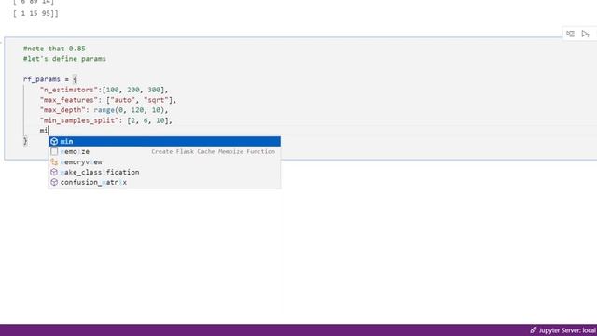Click the closing brace of rf_params

coord(25,141)
